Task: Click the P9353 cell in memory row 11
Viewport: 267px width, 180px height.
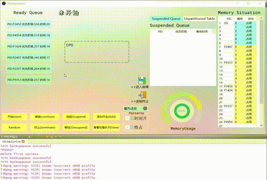Action: tap(229, 62)
